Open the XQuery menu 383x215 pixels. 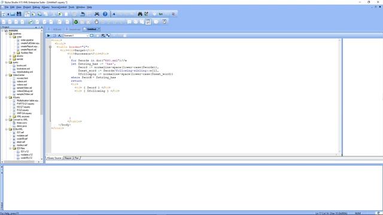point(45,7)
